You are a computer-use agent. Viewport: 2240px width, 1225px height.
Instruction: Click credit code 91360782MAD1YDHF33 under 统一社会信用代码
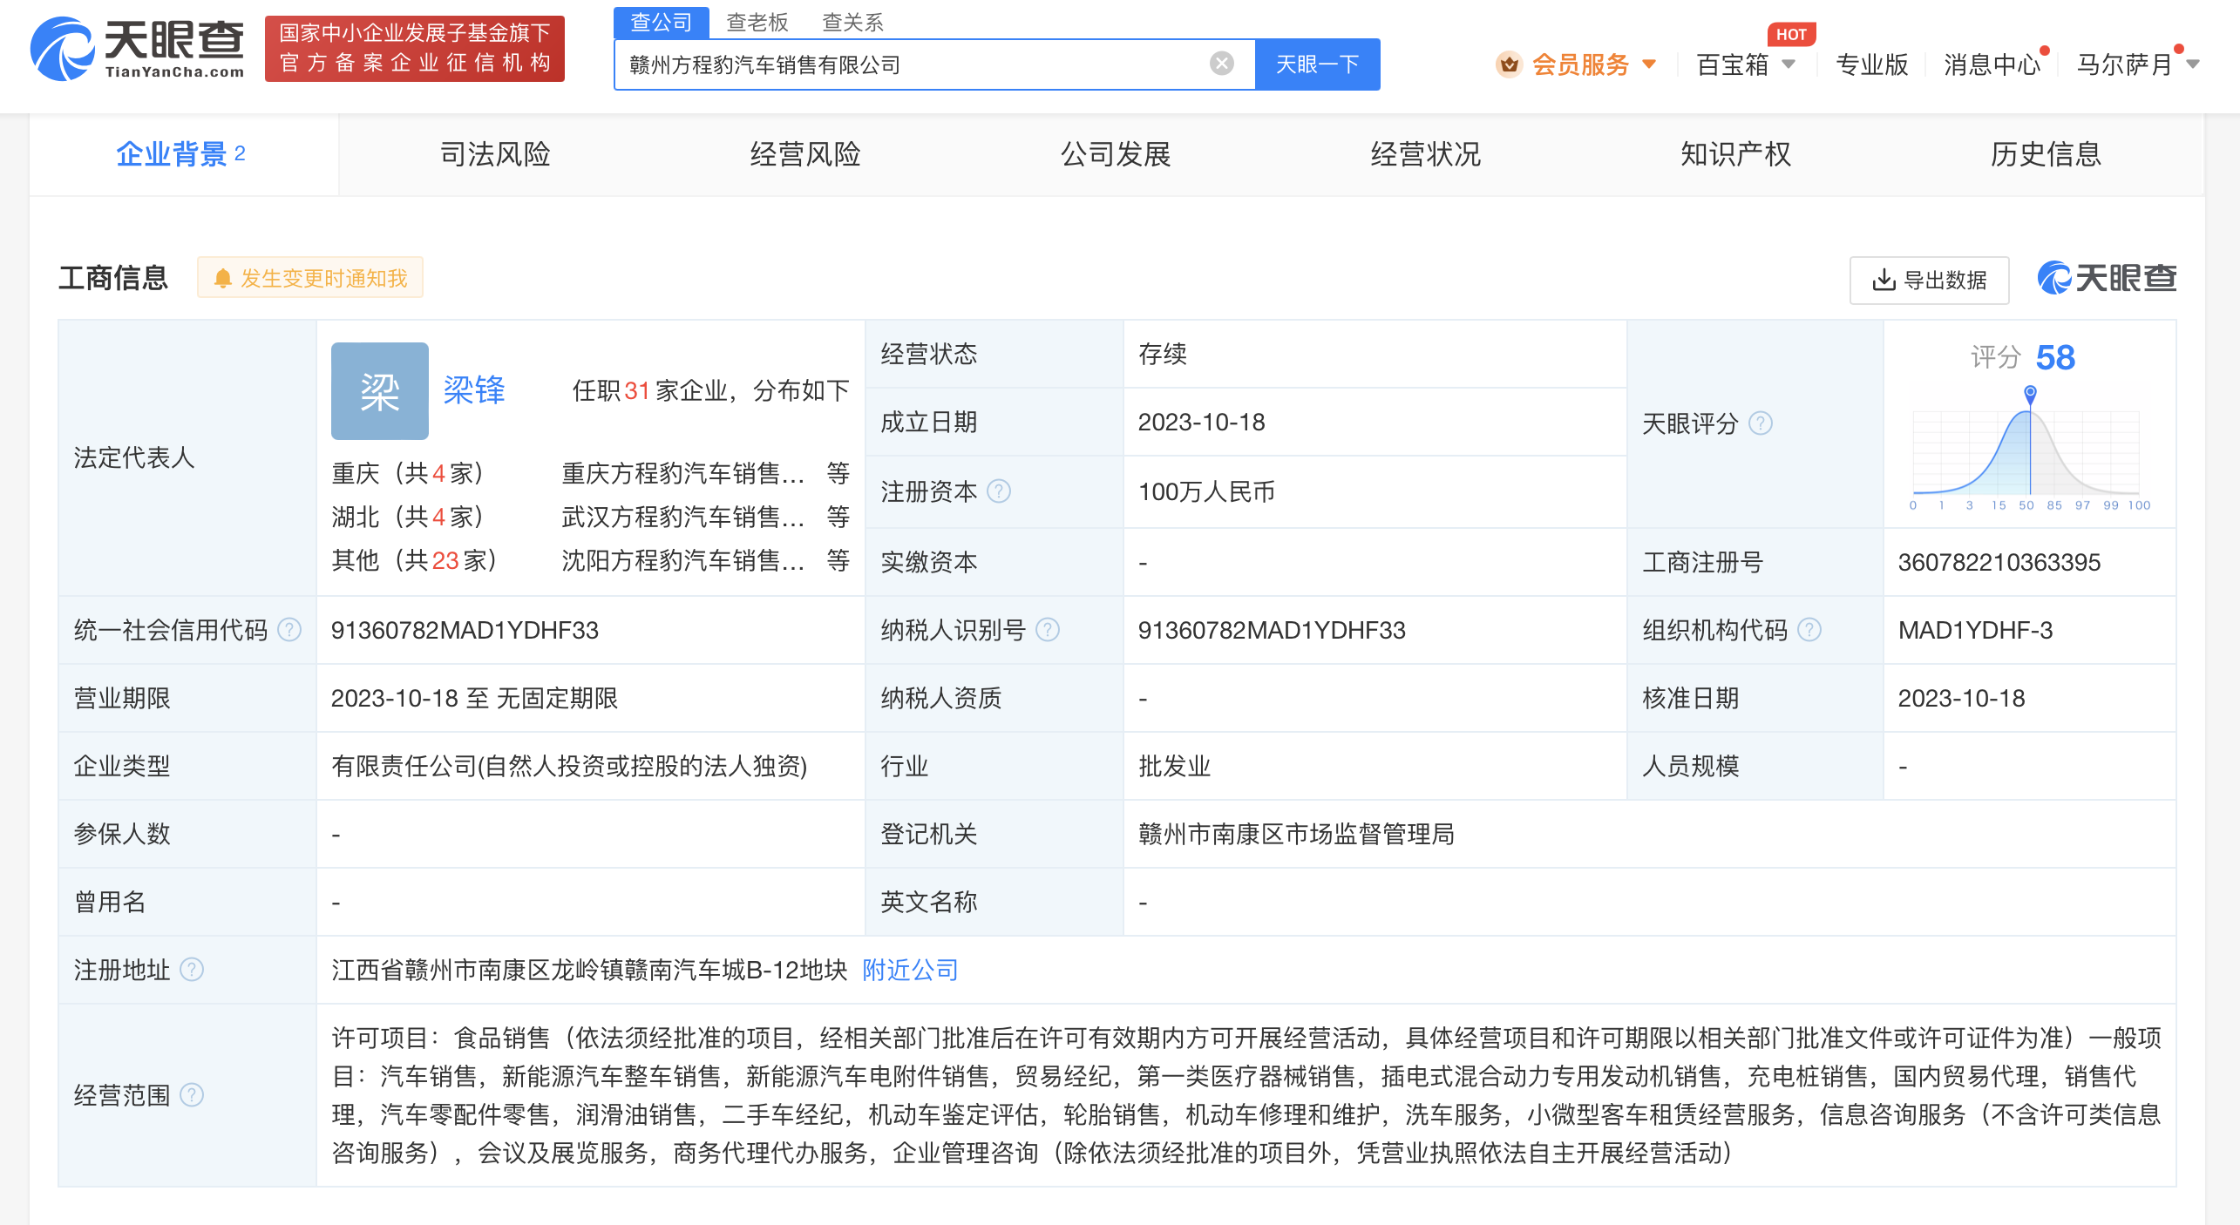click(x=465, y=630)
